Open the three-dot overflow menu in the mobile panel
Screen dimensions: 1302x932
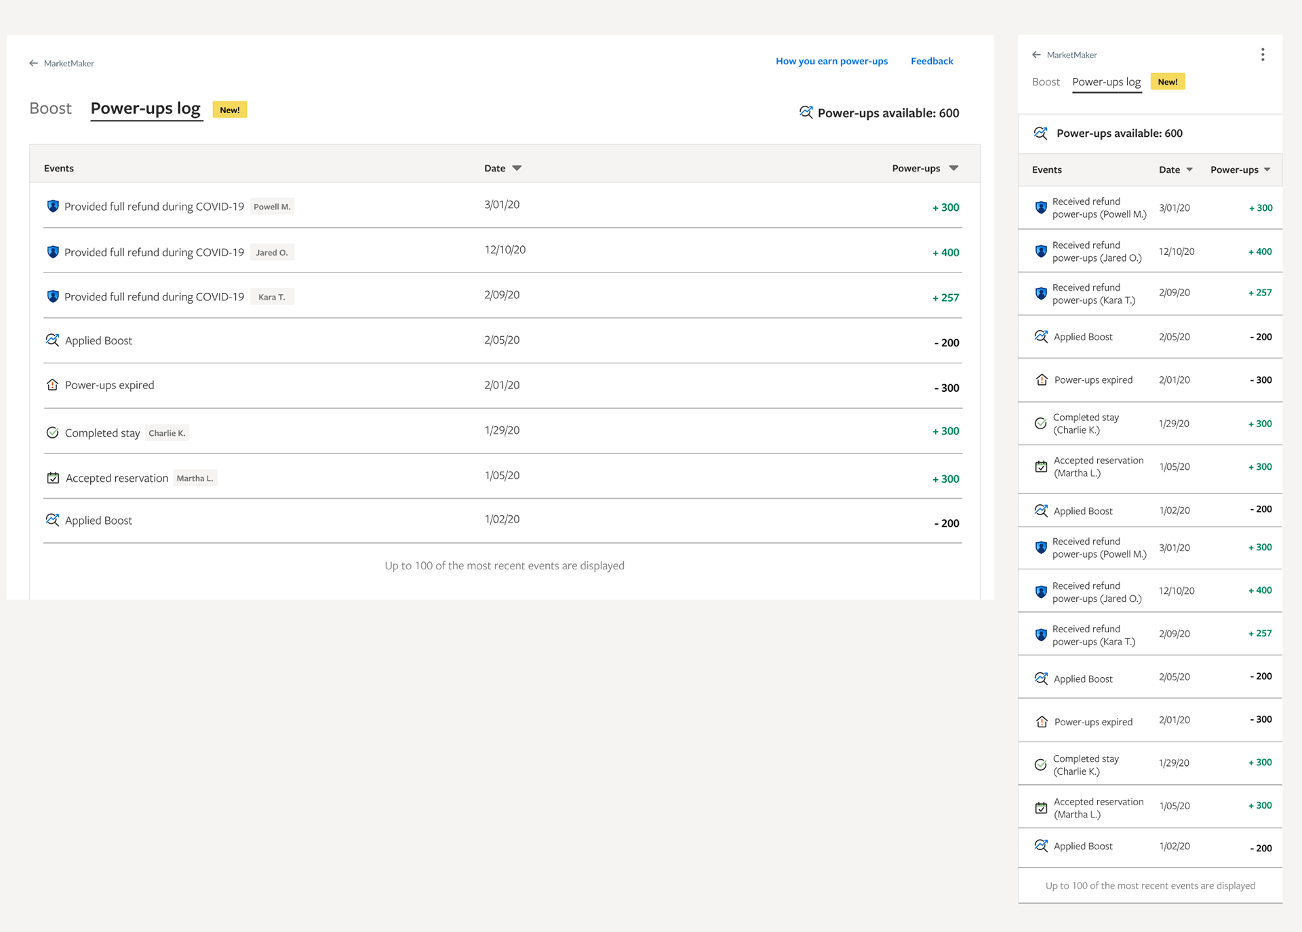pyautogui.click(x=1263, y=54)
